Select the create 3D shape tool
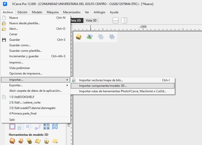Viewport: 202px width, 145px height. [12, 141]
